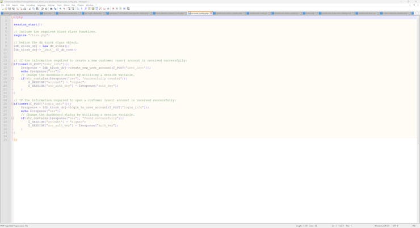Click the Close All toolbar icon

click(21, 9)
